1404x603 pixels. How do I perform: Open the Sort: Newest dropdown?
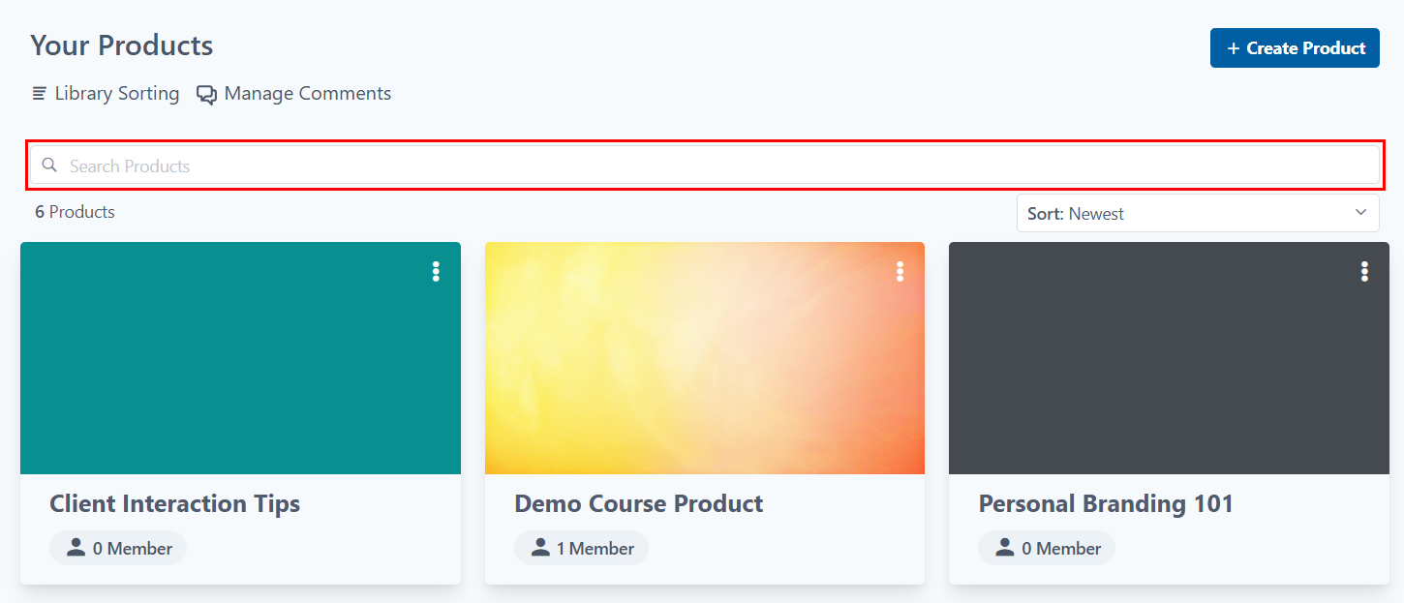pyautogui.click(x=1198, y=213)
